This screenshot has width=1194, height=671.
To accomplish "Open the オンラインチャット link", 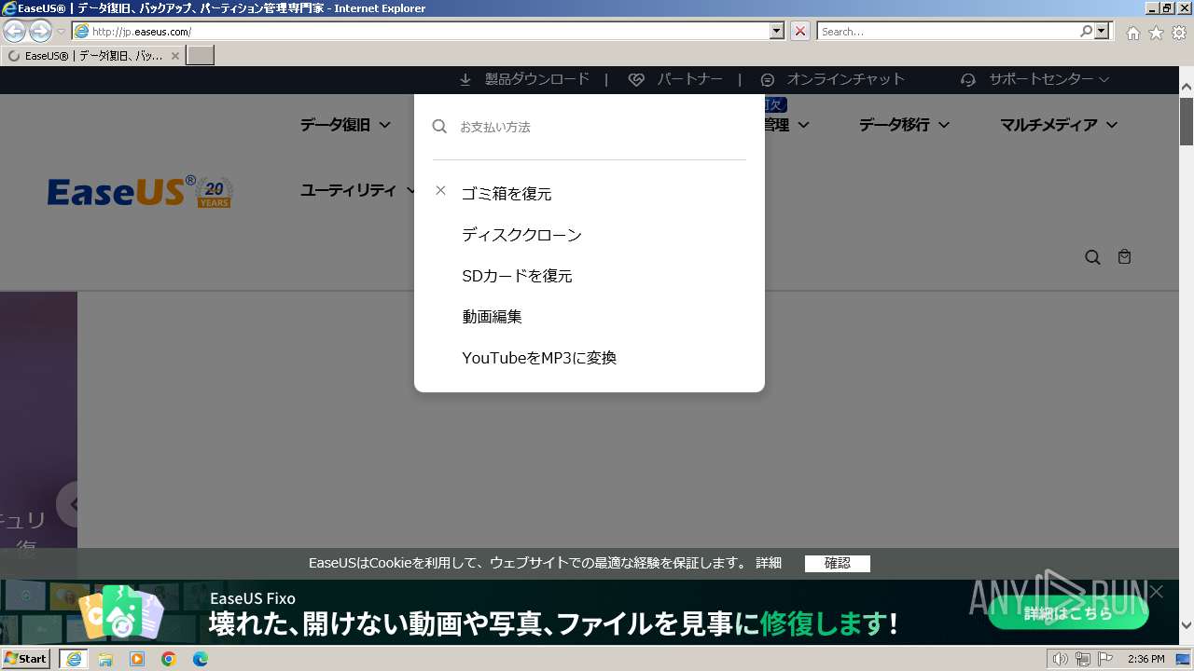I will point(845,79).
